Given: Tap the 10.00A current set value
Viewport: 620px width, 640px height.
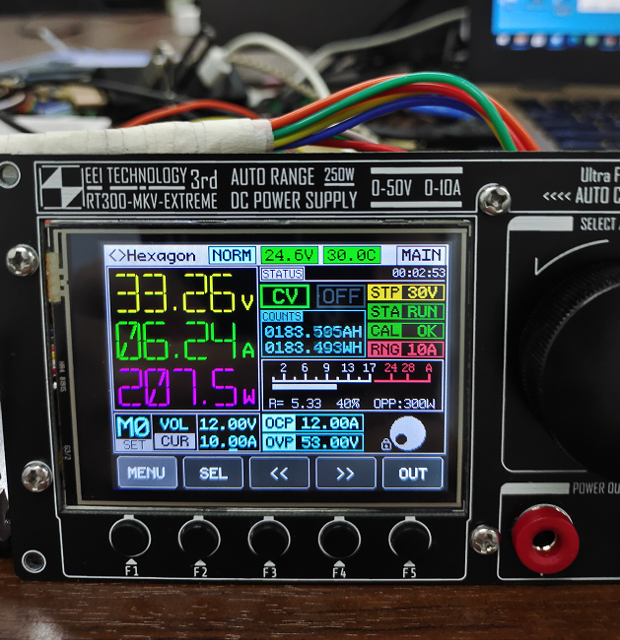Looking at the screenshot, I should [228, 442].
